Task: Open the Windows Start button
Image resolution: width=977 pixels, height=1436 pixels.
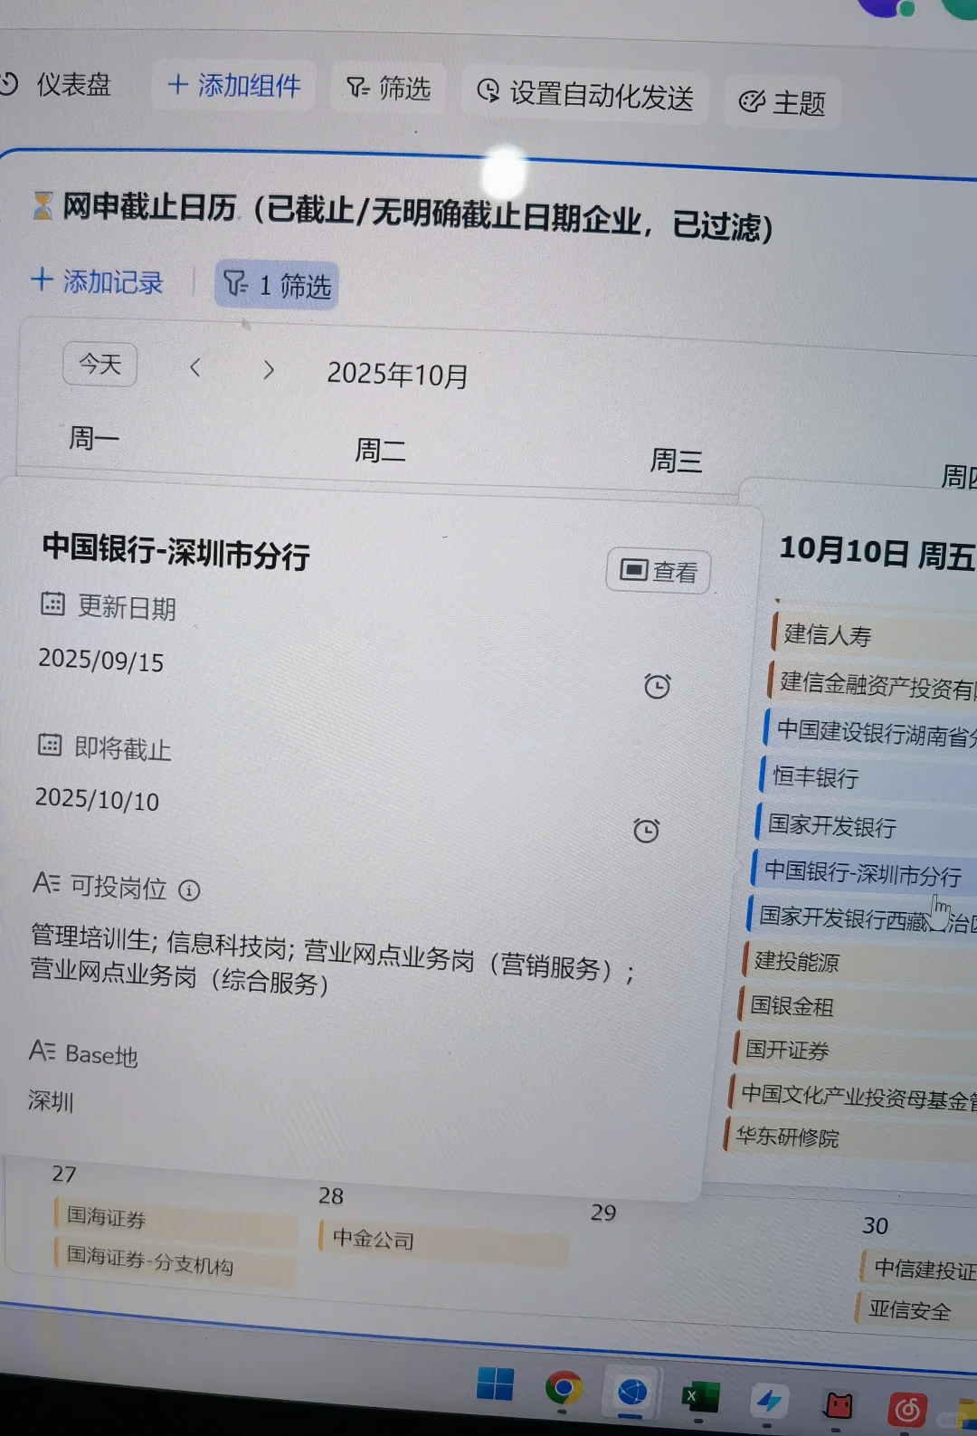Action: [495, 1384]
